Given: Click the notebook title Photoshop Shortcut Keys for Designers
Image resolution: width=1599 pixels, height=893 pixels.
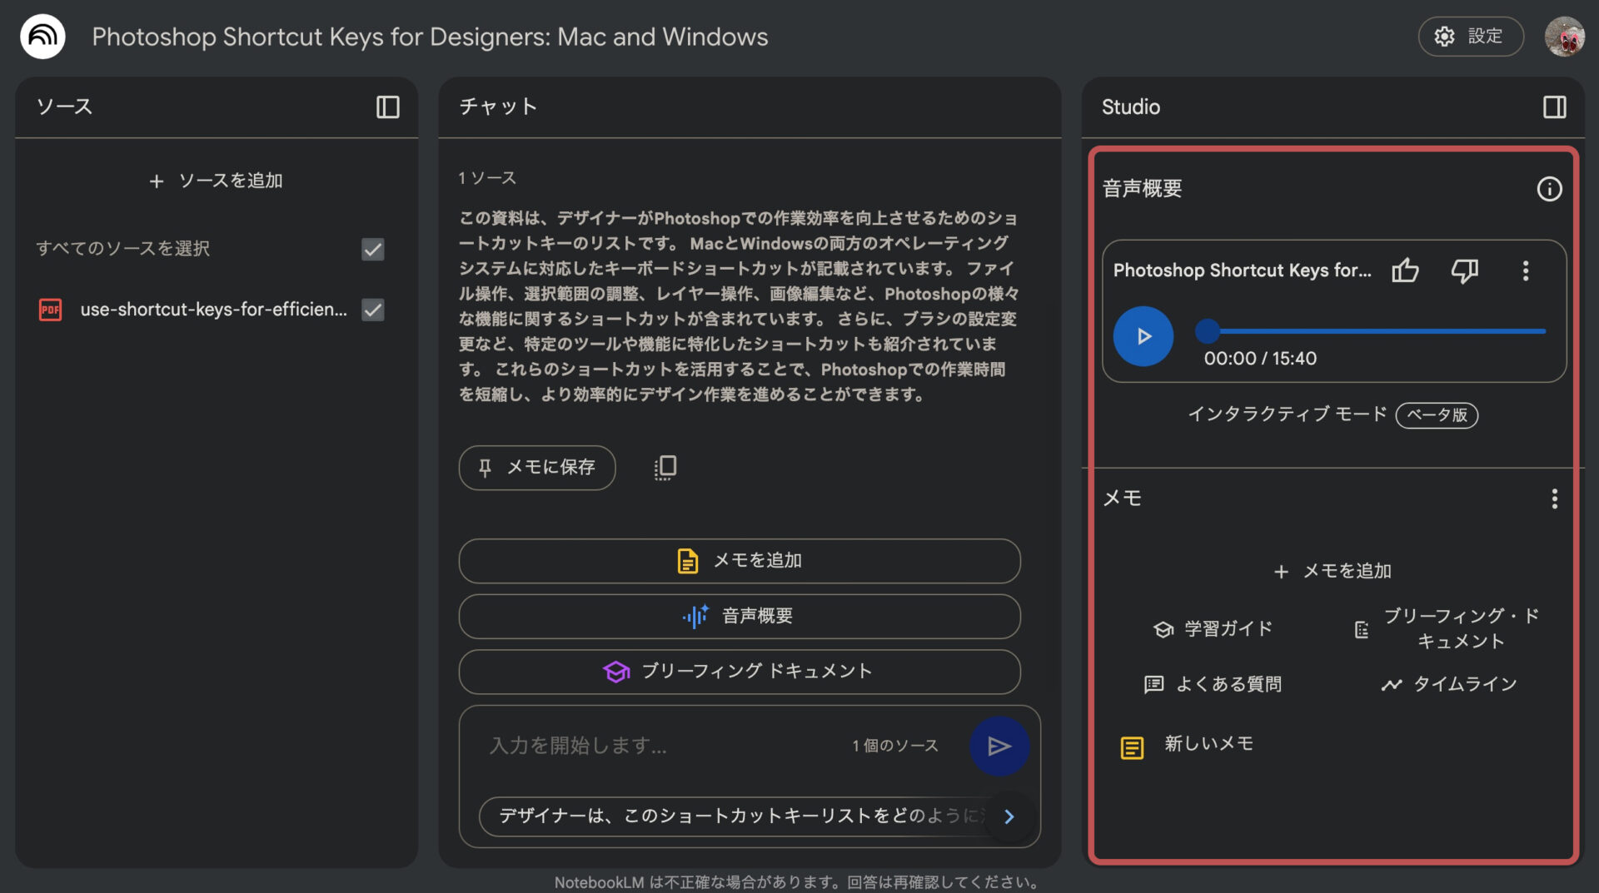Looking at the screenshot, I should (430, 37).
